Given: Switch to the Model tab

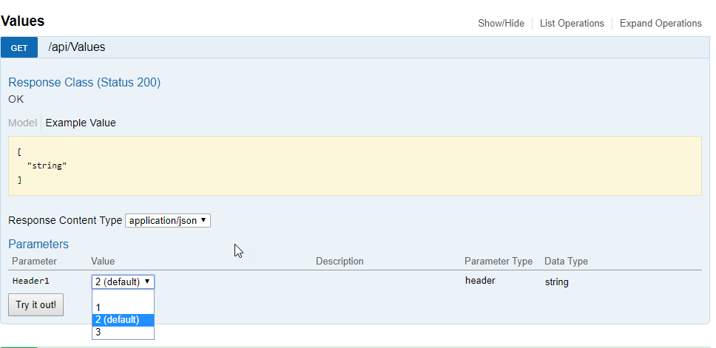Looking at the screenshot, I should 22,123.
